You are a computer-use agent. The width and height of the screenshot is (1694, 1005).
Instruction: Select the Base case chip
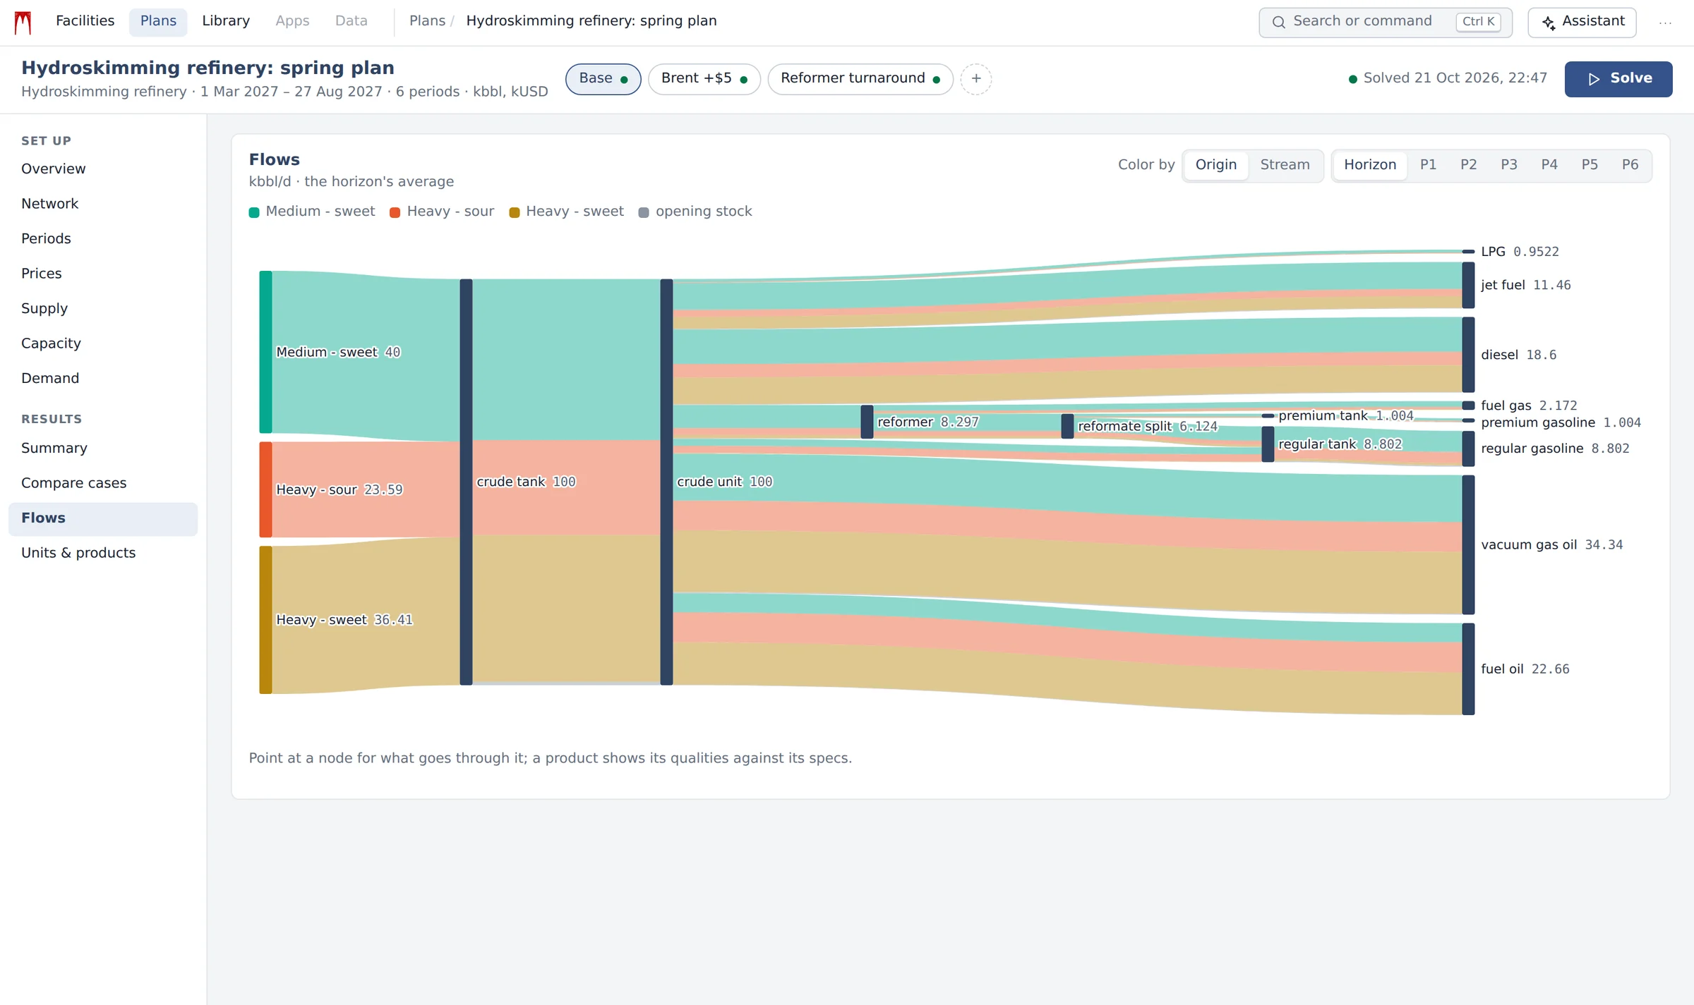coord(603,78)
